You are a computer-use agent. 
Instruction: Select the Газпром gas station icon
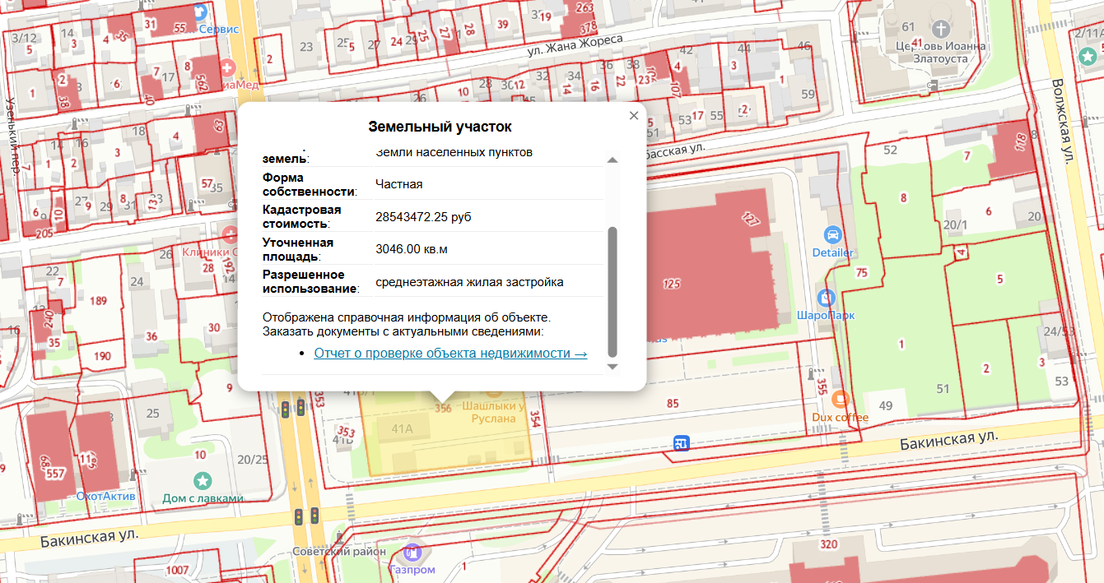coord(412,553)
